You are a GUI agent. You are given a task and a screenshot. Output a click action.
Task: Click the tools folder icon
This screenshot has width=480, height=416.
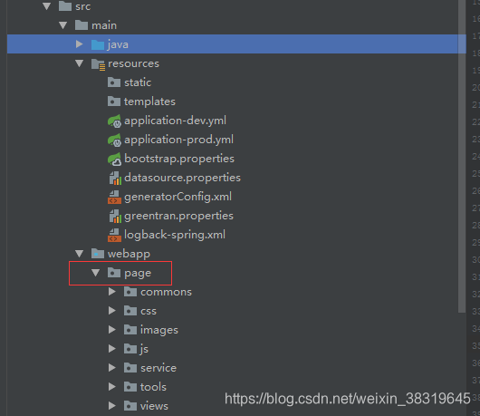pyautogui.click(x=130, y=387)
